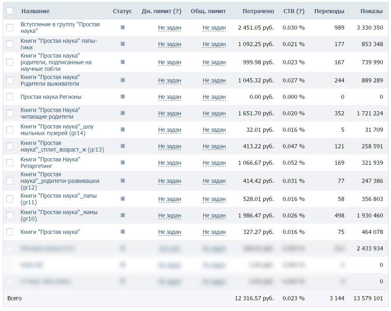391x311 pixels.
Task: Click status icon for "шоу мыльных пузерей" campaign
Action: pyautogui.click(x=123, y=129)
